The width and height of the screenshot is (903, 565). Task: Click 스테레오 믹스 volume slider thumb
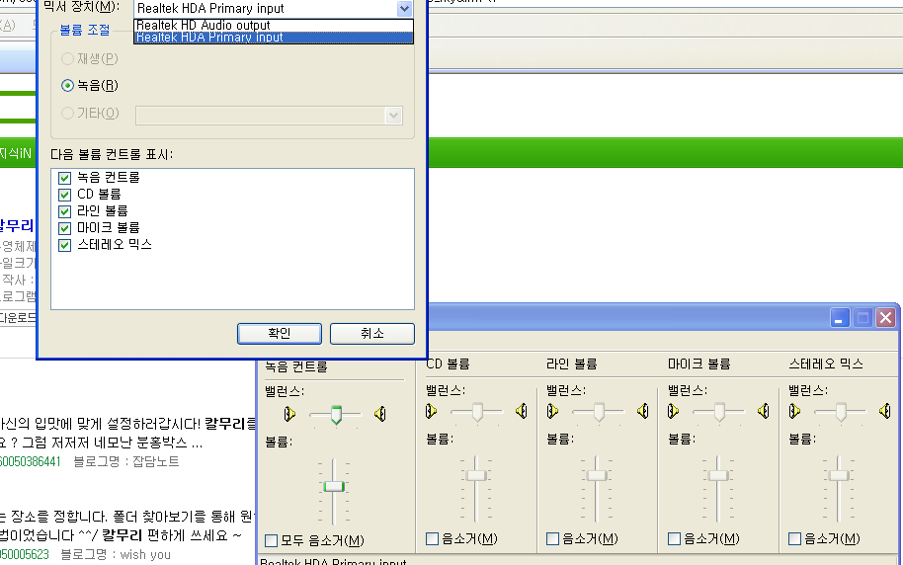pos(839,475)
